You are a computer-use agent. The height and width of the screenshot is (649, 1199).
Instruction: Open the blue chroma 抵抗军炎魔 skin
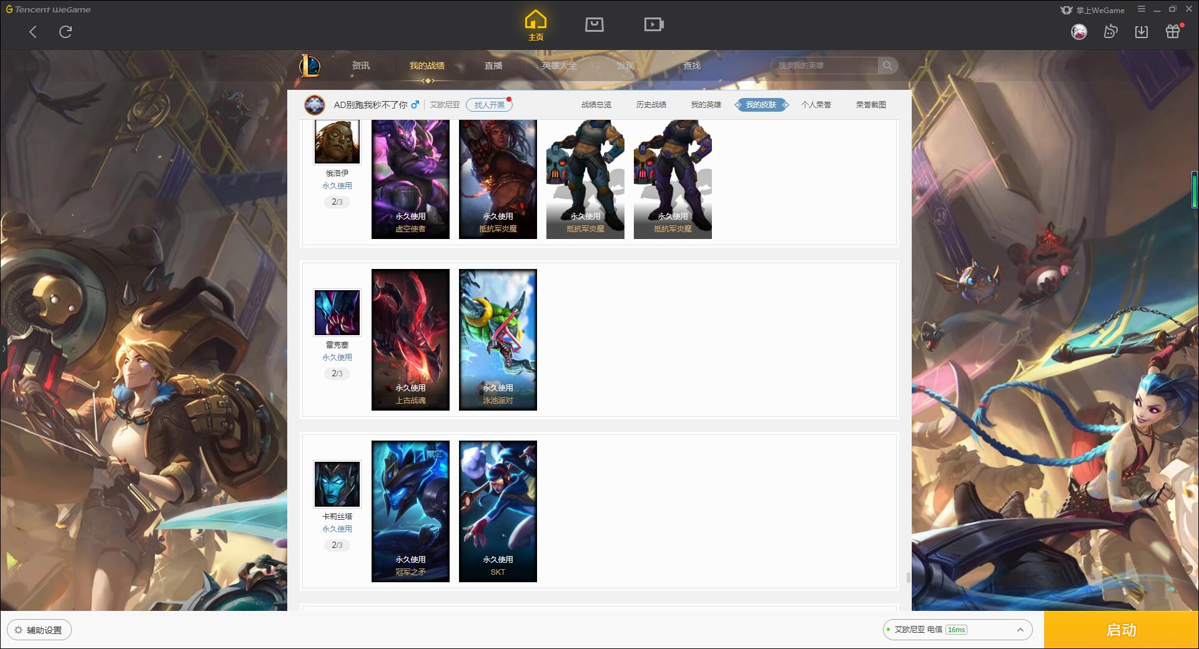coord(585,179)
